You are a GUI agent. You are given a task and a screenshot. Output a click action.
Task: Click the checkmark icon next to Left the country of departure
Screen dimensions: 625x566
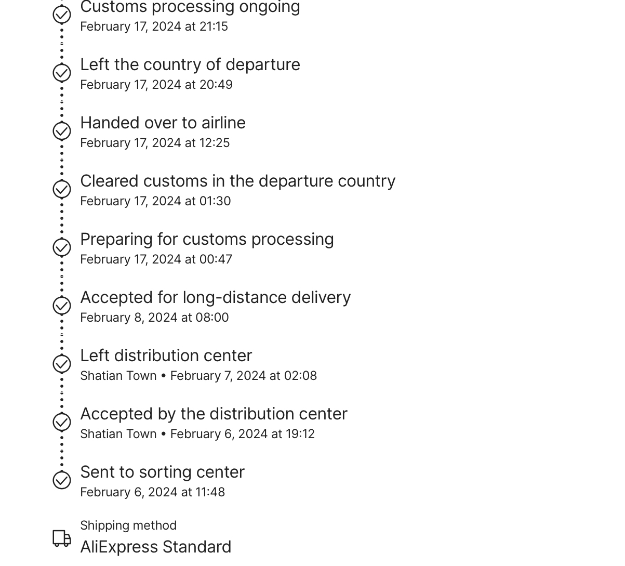[62, 73]
